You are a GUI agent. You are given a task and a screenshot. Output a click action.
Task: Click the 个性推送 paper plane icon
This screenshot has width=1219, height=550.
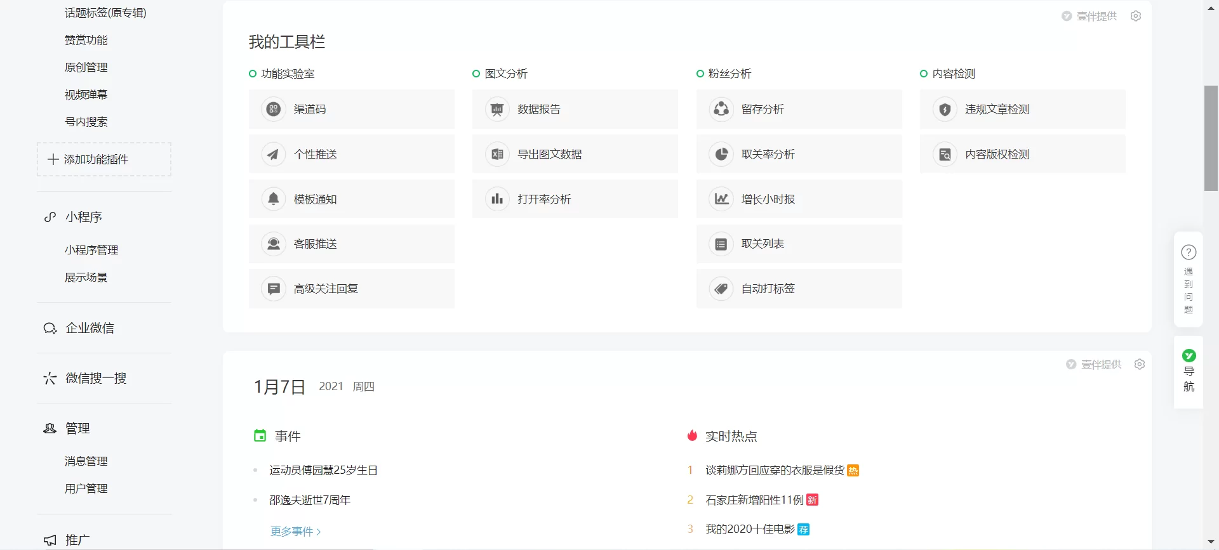pyautogui.click(x=274, y=154)
